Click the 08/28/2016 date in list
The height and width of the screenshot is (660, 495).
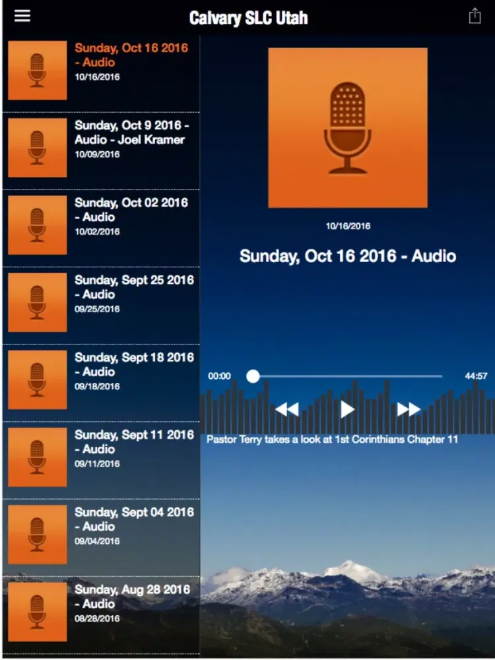[97, 619]
